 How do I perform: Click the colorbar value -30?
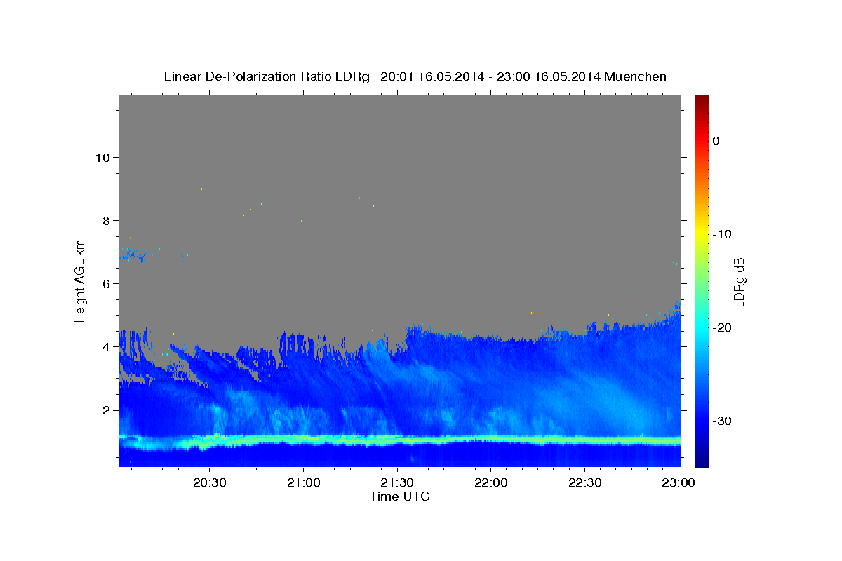(722, 421)
